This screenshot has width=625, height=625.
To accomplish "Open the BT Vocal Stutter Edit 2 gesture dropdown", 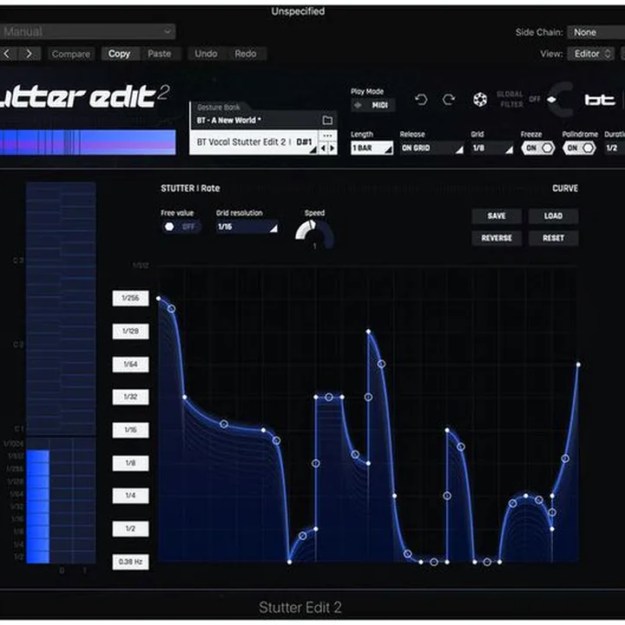I will point(253,142).
